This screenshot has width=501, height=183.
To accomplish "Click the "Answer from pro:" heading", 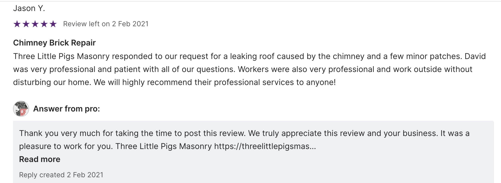I will tap(66, 109).
